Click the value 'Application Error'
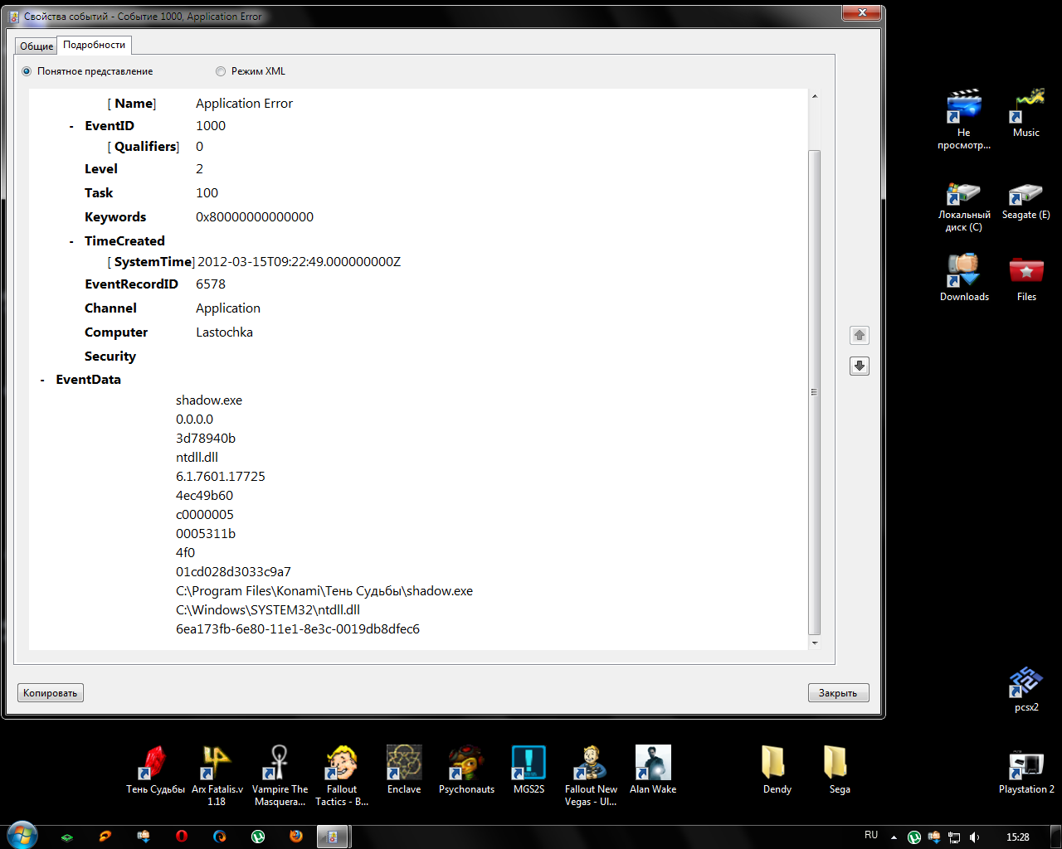The image size is (1062, 849). (x=244, y=104)
